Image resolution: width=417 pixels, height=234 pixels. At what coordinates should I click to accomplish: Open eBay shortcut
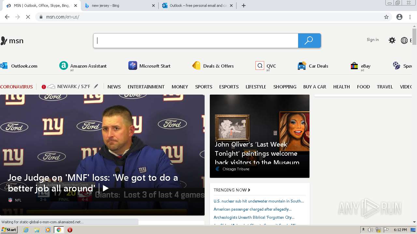pyautogui.click(x=360, y=66)
